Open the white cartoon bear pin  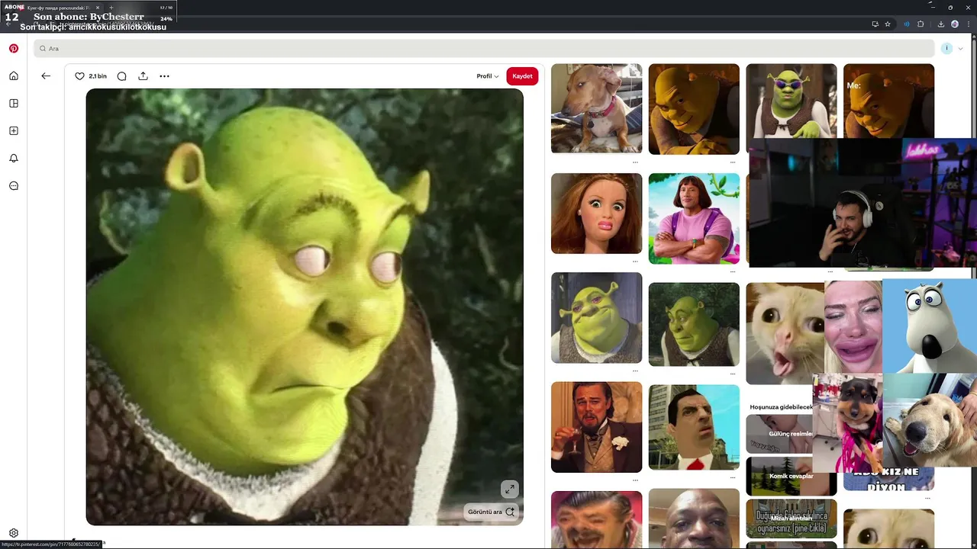pos(929,326)
